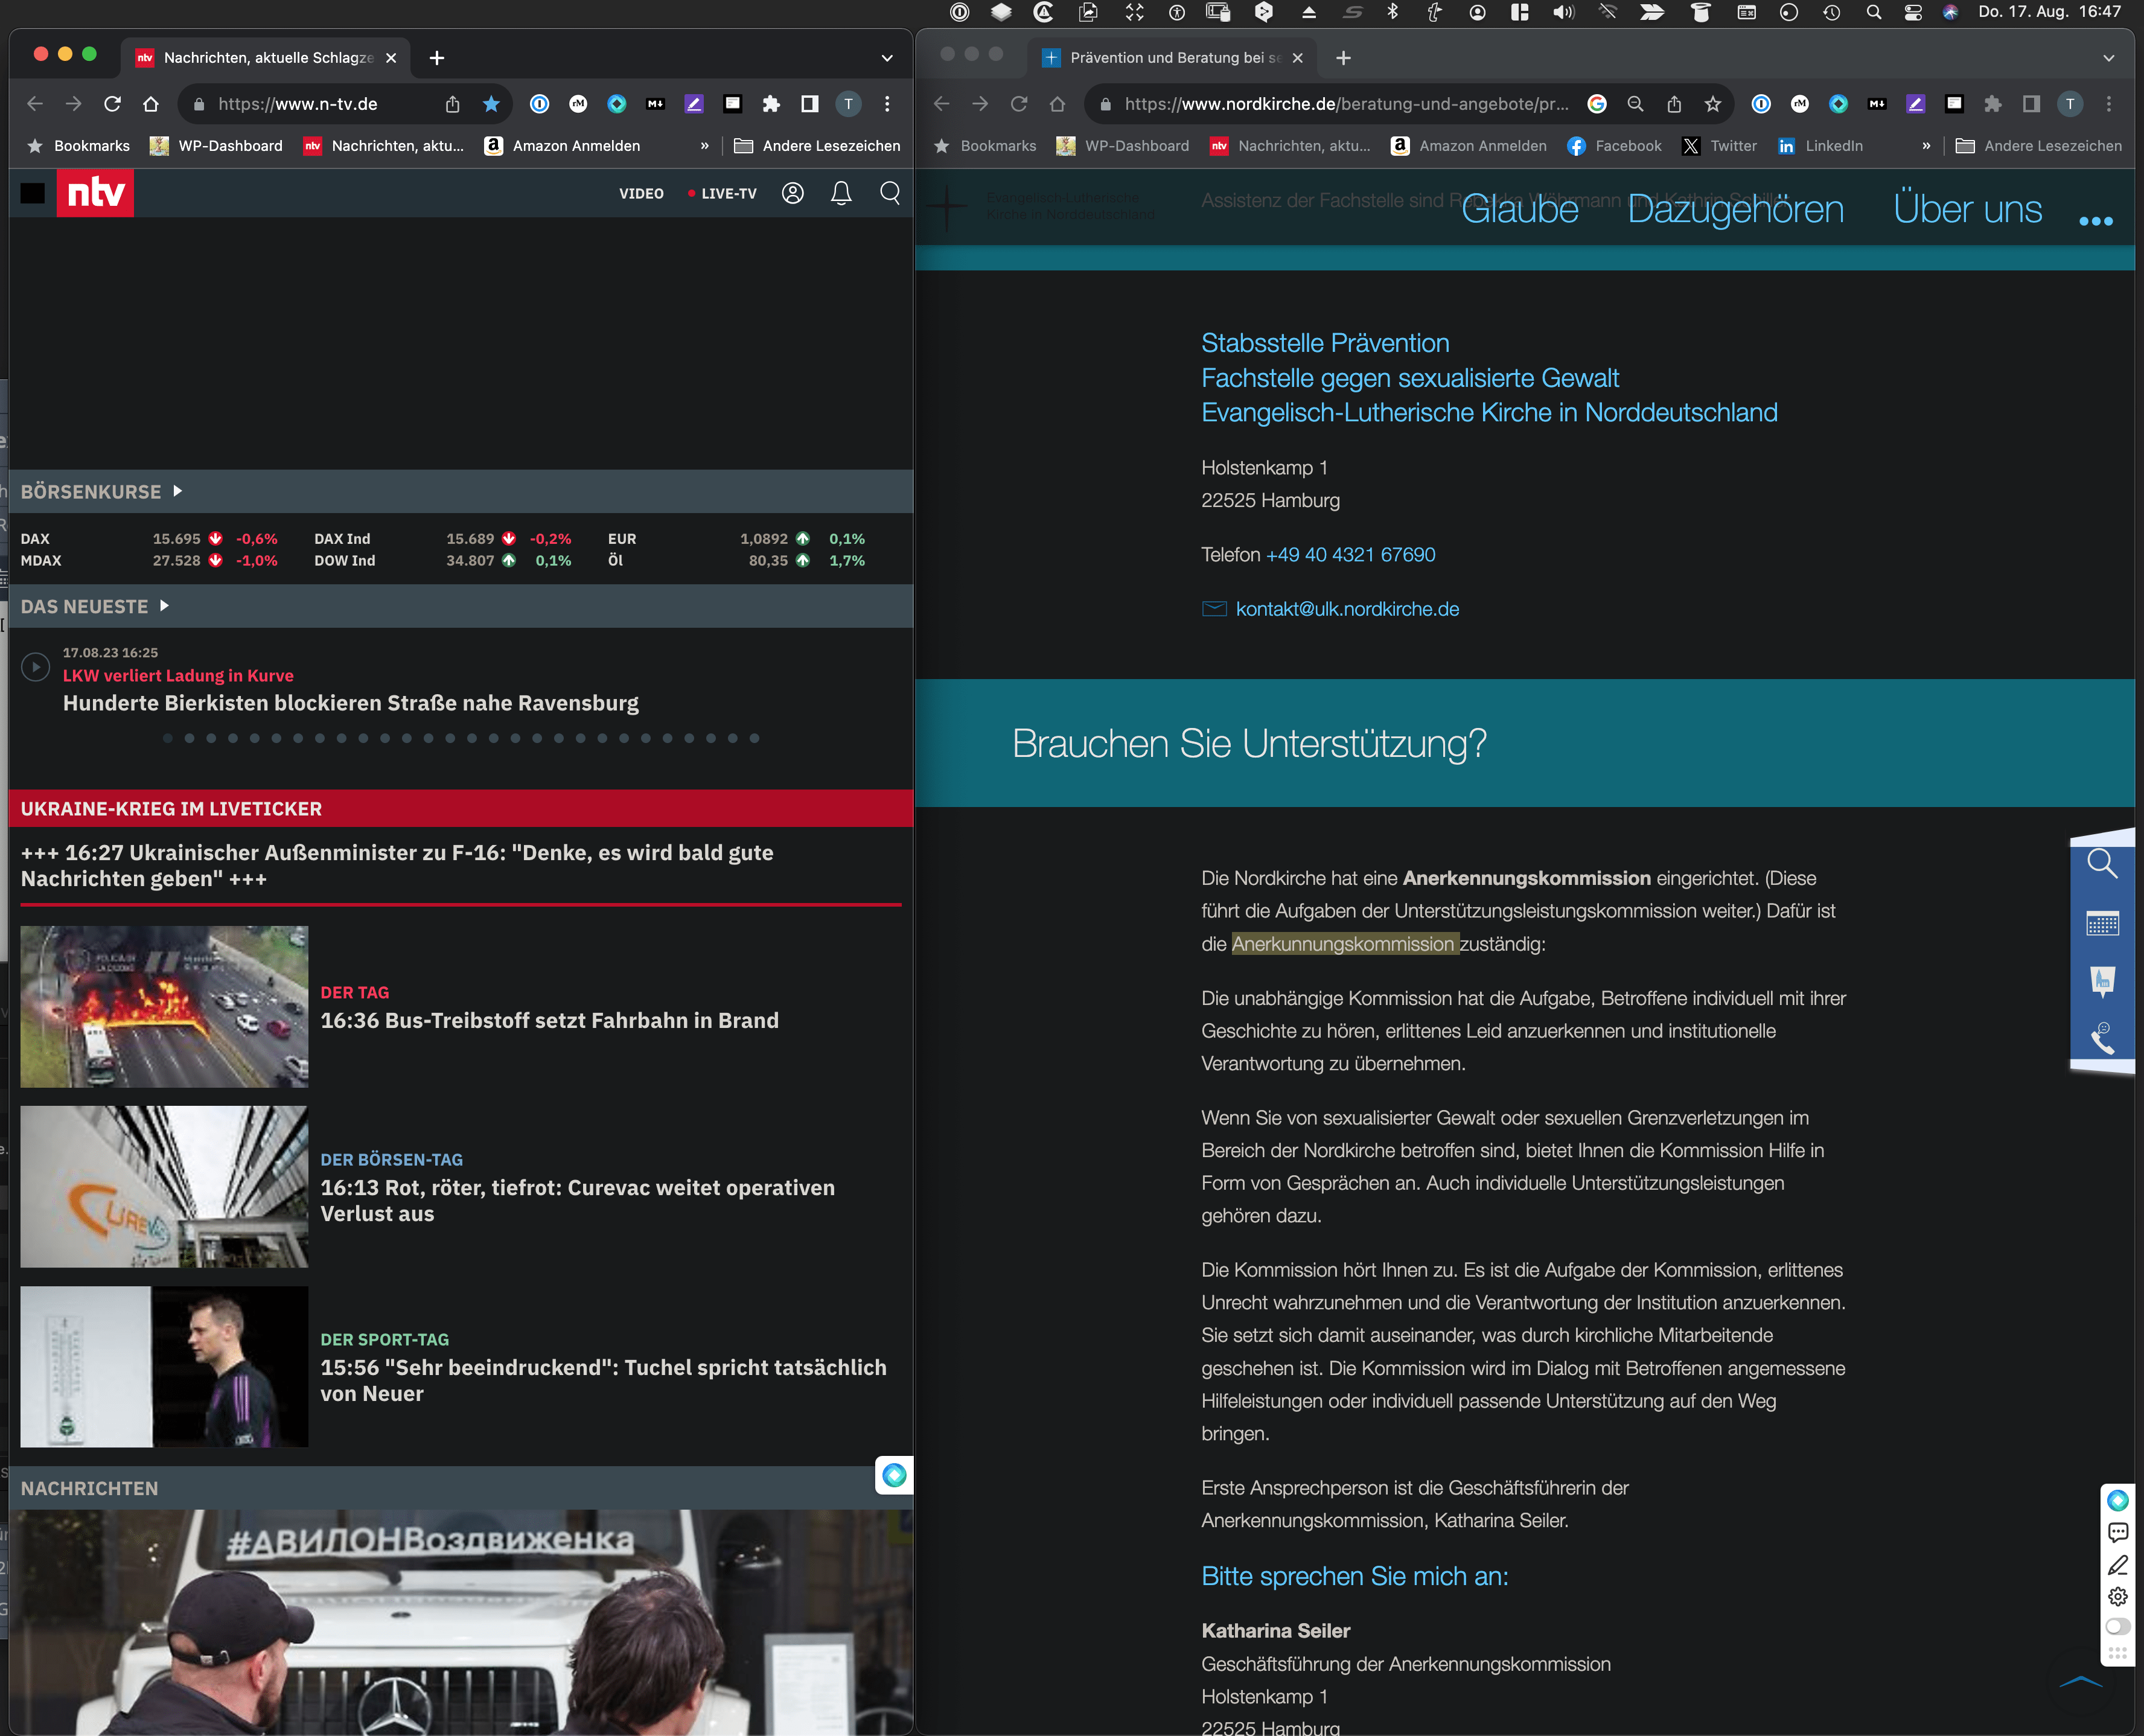The image size is (2144, 1736).
Task: Open 1Password extension in ntv window
Action: [x=540, y=104]
